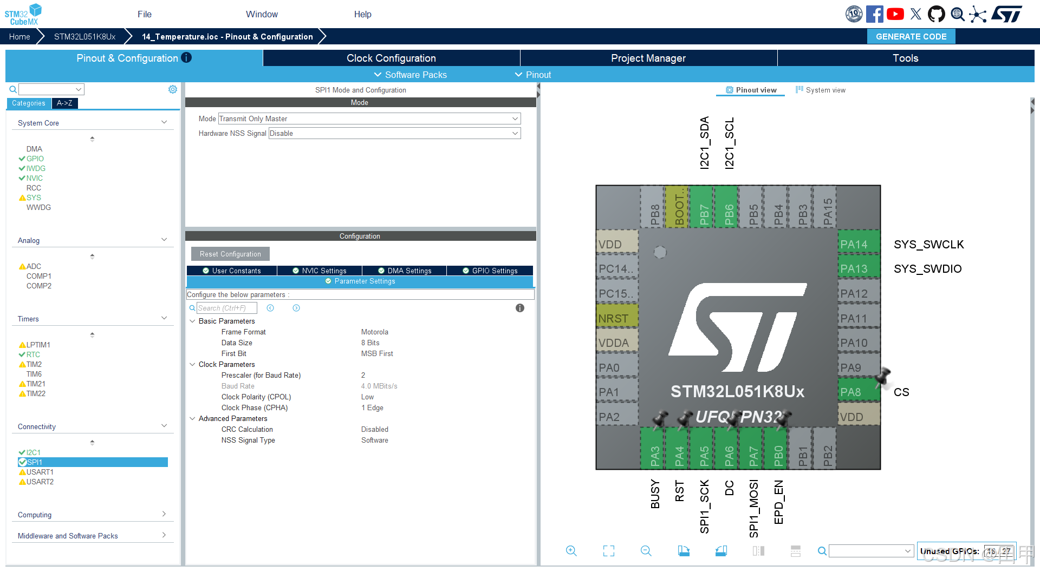The height and width of the screenshot is (572, 1040).
Task: Open the peripheral search combo box
Action: [x=51, y=89]
